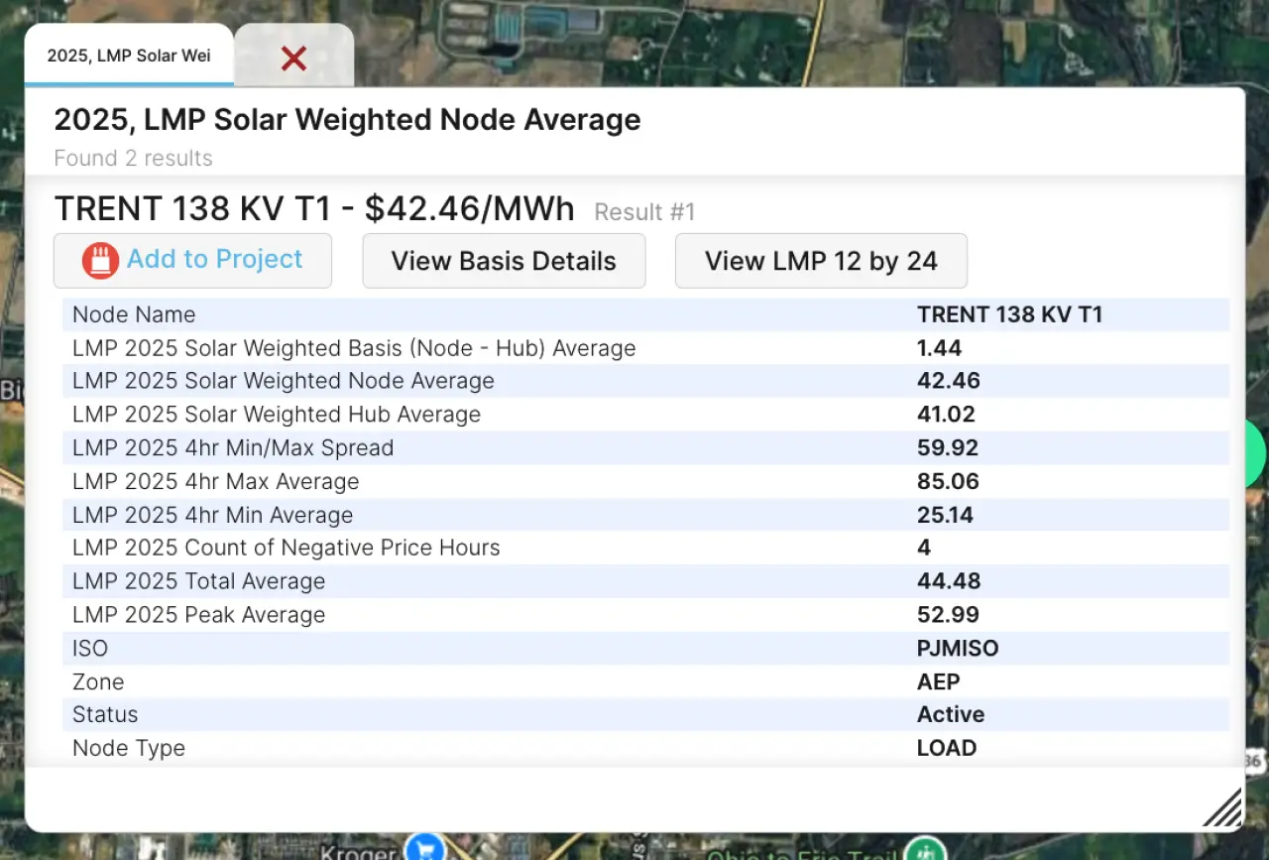Click the 'LMP 2025 4hr Max Average' label
The height and width of the screenshot is (860, 1269).
click(x=216, y=482)
